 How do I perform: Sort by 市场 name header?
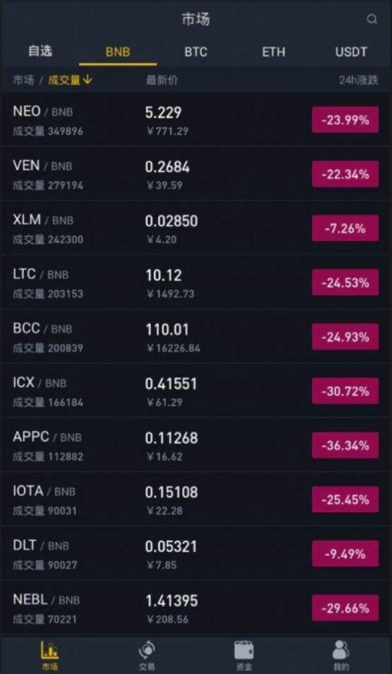pyautogui.click(x=24, y=80)
